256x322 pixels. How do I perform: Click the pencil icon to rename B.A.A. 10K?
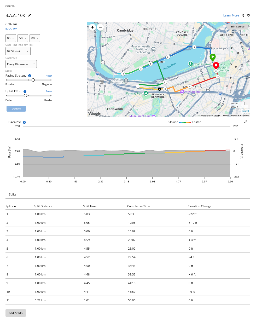[x=30, y=15]
